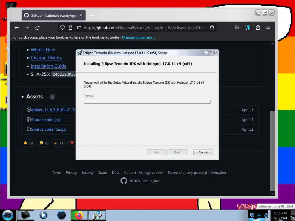This screenshot has height=221, width=295.
Task: Click the page vertical scrollbar thumb
Action: click(x=273, y=150)
